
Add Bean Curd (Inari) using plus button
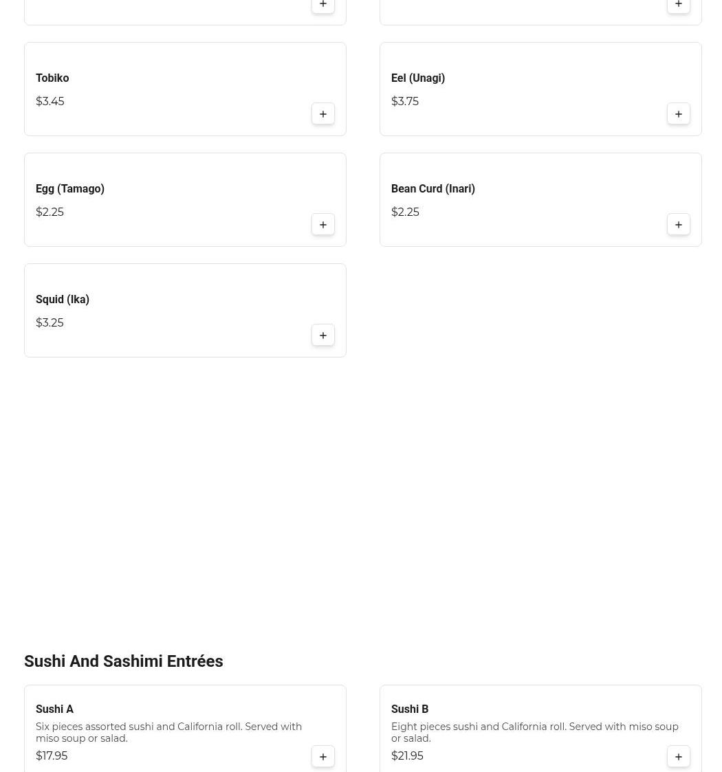679,225
